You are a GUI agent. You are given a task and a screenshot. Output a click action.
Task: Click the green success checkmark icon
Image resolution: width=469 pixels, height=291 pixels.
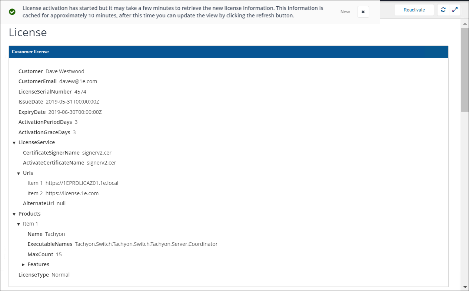point(12,12)
